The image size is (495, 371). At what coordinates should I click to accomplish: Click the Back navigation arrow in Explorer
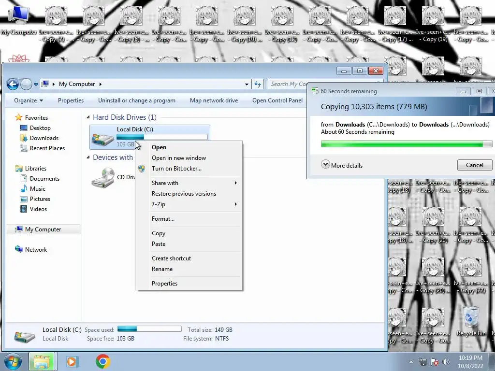[x=13, y=84]
